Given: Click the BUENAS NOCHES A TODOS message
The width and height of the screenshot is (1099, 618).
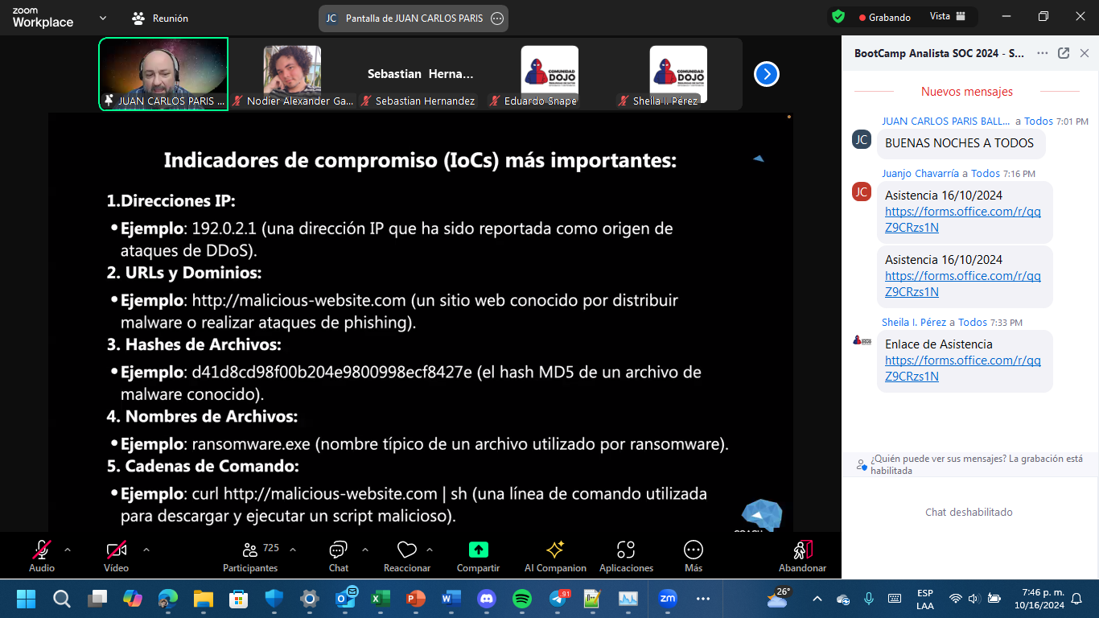Looking at the screenshot, I should click(x=959, y=143).
